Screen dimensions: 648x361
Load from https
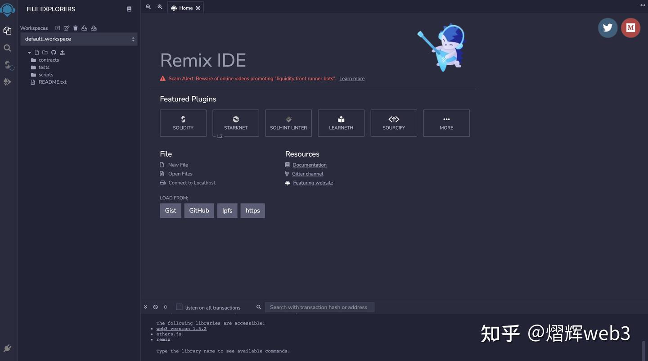point(253,211)
